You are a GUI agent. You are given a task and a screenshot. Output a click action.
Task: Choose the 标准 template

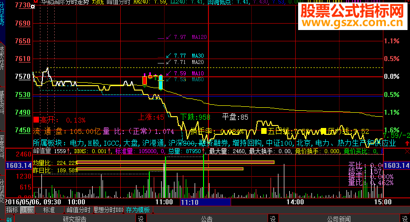pos(49,210)
